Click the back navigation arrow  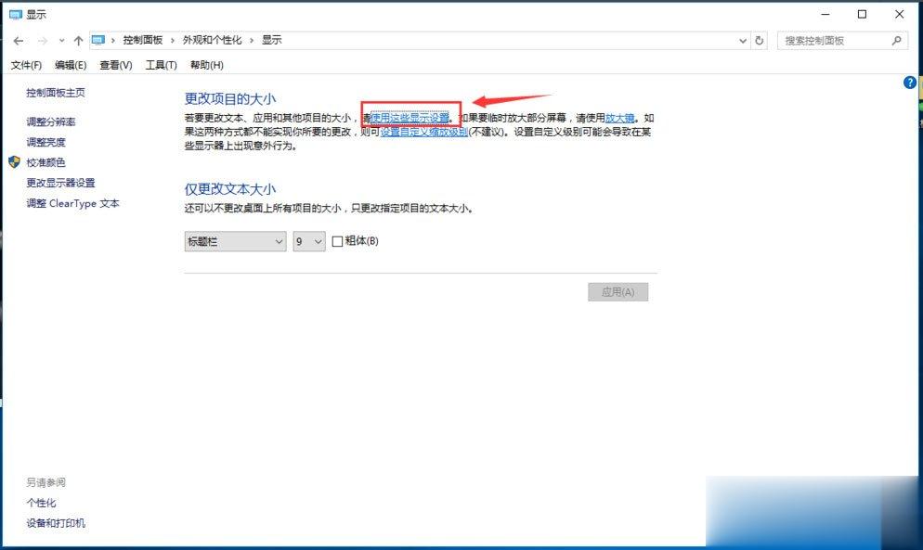click(x=19, y=40)
